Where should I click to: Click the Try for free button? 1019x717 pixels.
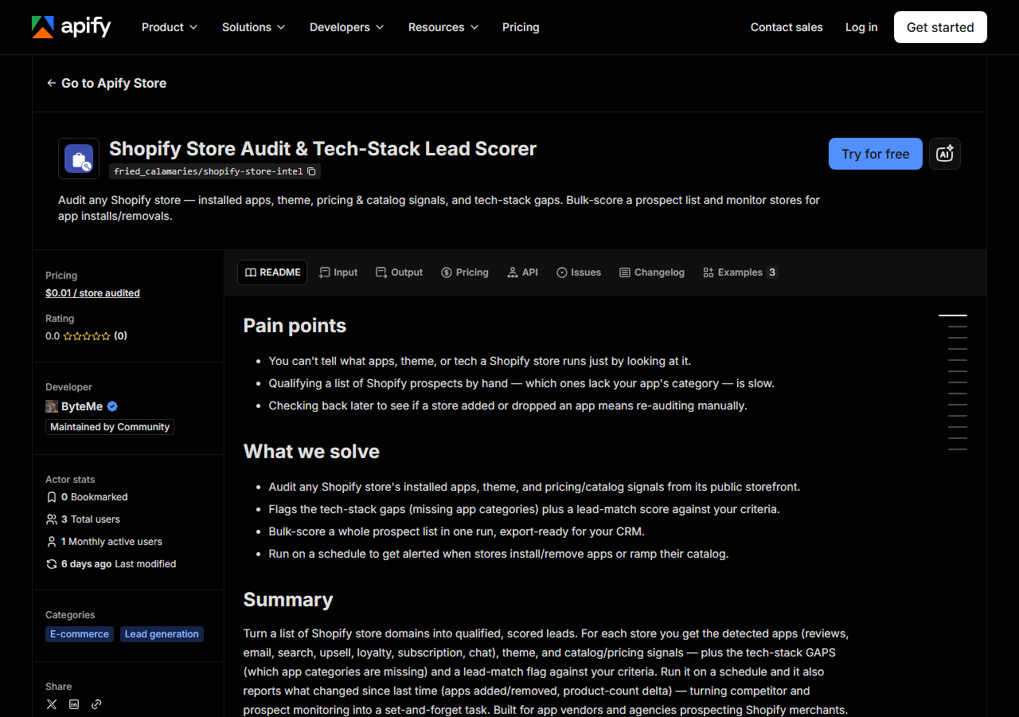876,154
